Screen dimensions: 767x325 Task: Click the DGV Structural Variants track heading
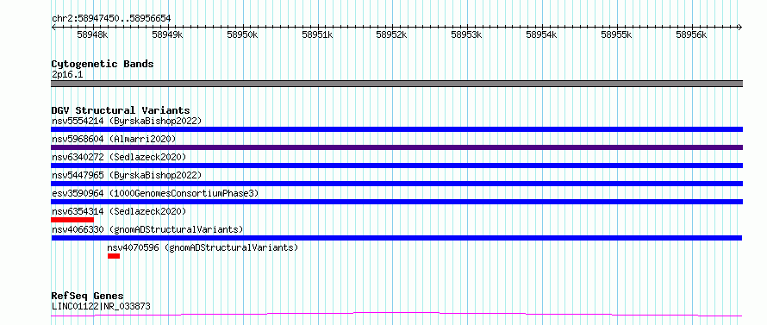[x=121, y=110]
